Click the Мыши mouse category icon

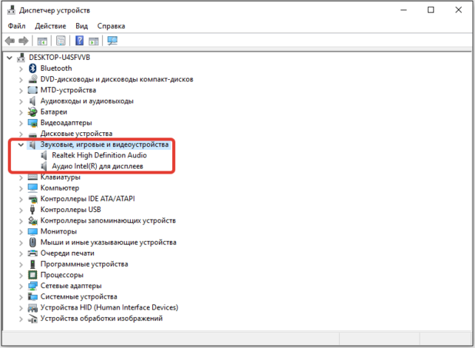pos(33,242)
